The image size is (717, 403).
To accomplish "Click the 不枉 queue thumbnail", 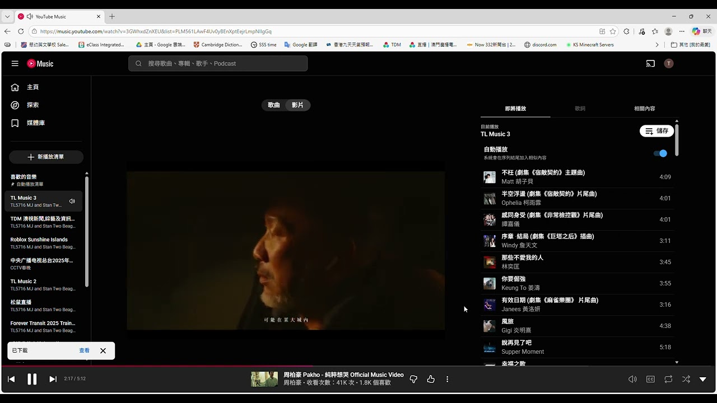I will click(x=490, y=177).
